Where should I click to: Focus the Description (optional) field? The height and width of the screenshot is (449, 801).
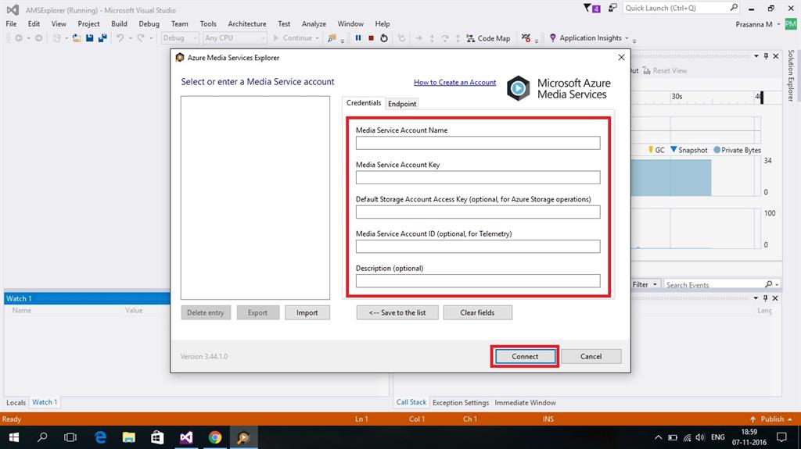click(478, 280)
